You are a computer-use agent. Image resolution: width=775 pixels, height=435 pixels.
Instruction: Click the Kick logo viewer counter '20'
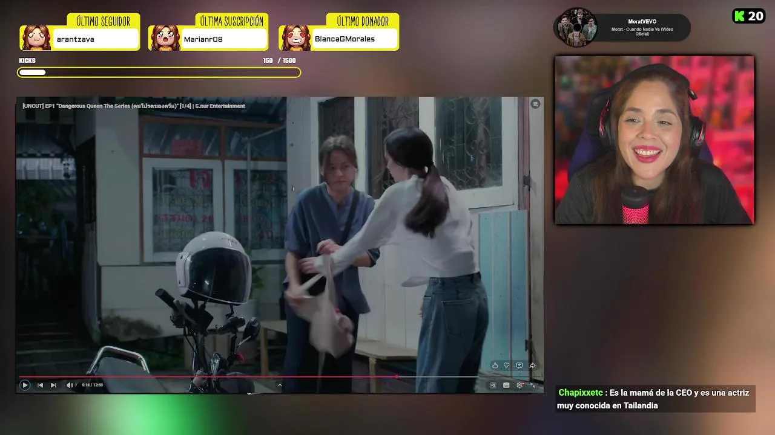(x=749, y=16)
